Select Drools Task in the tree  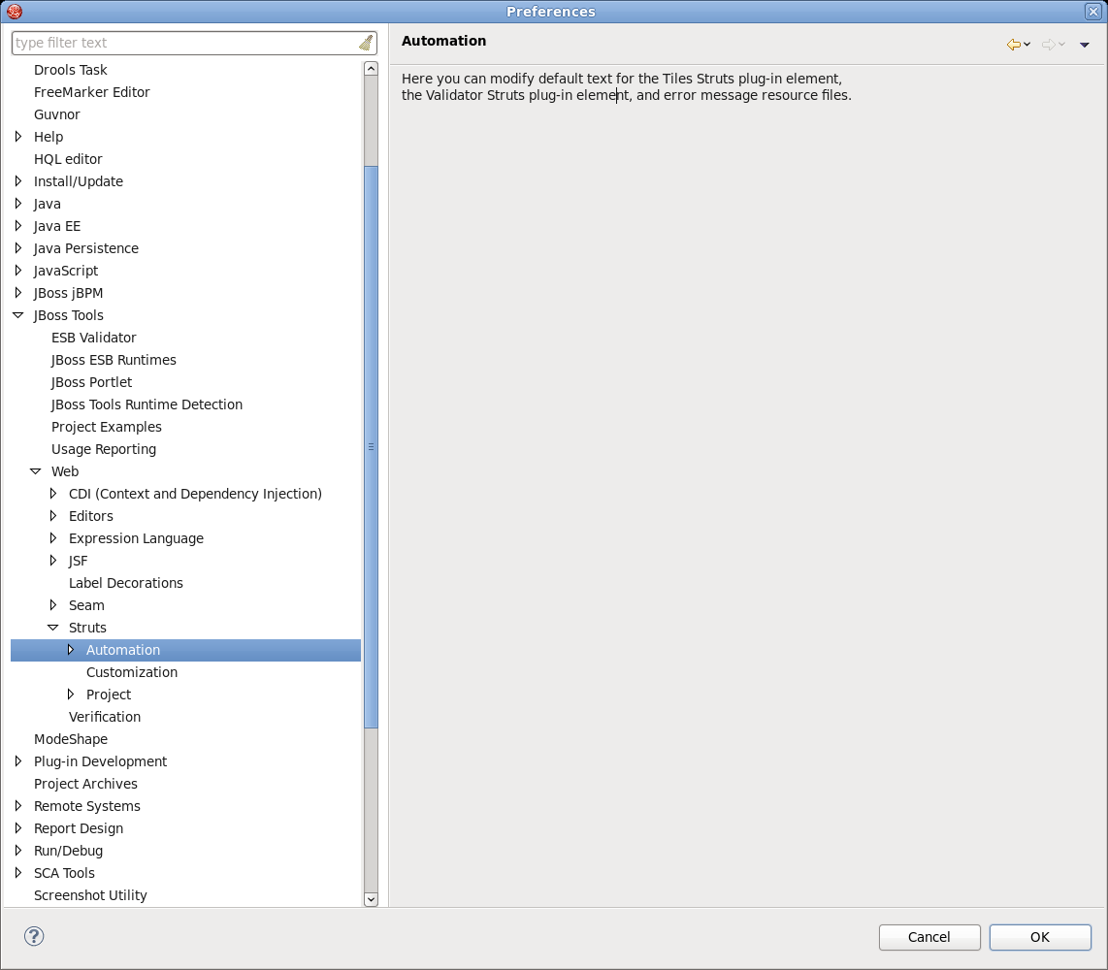coord(71,70)
